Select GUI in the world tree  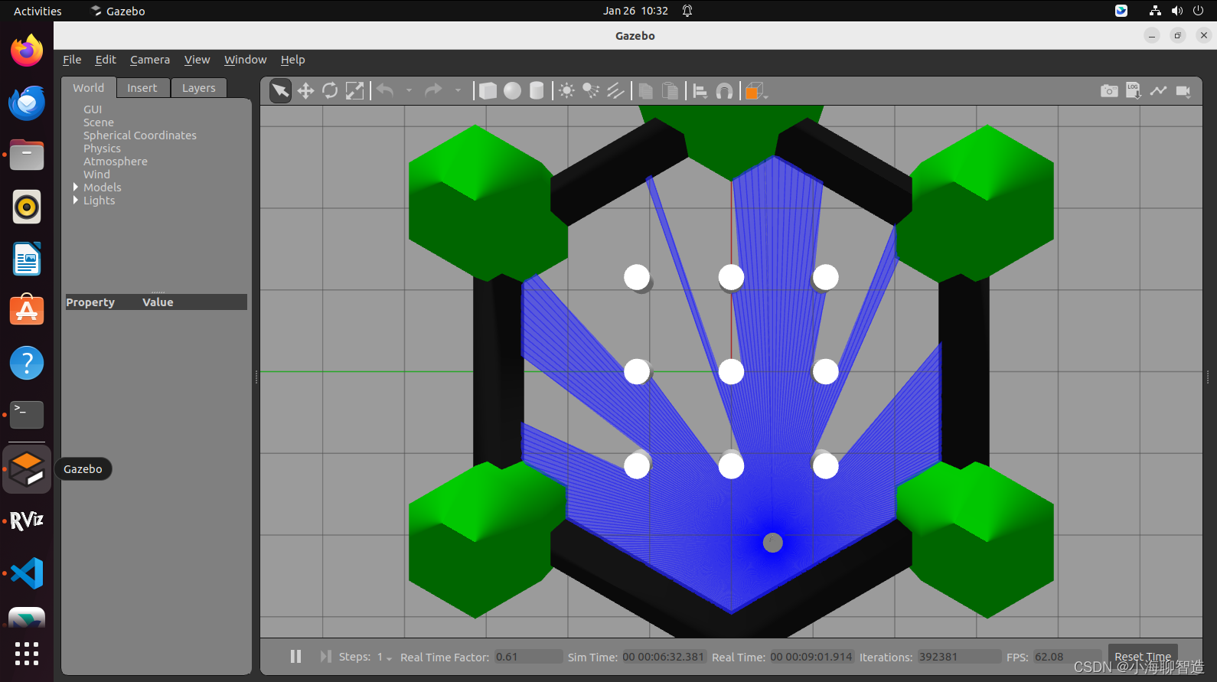point(93,109)
